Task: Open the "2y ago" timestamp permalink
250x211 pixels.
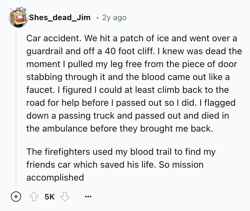Action: pyautogui.click(x=114, y=18)
